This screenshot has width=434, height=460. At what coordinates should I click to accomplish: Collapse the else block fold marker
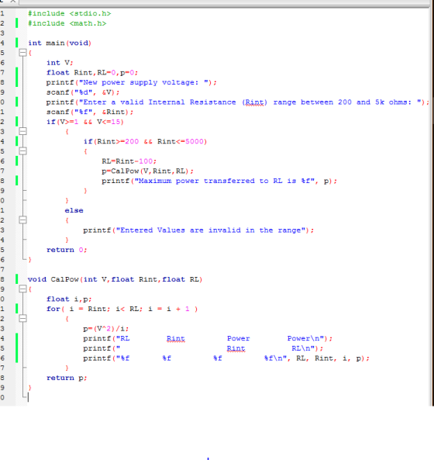tap(22, 220)
